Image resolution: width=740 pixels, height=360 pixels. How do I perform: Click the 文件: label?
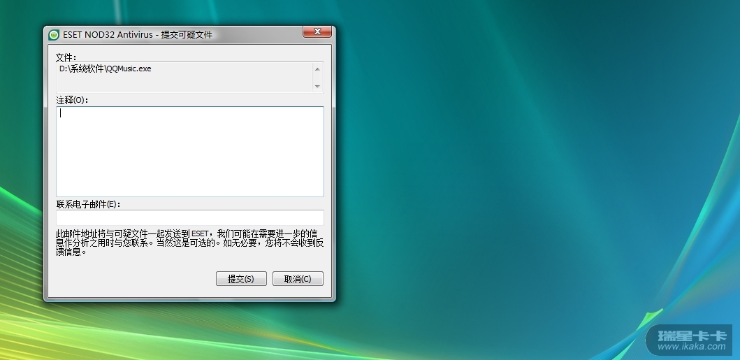click(x=66, y=57)
